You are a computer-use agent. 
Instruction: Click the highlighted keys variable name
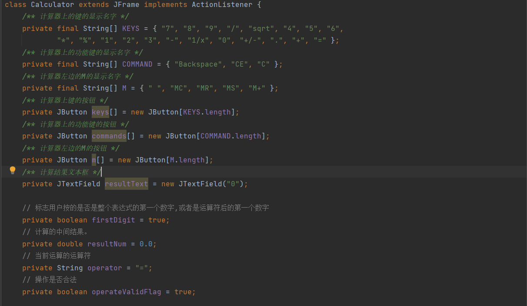pos(100,112)
